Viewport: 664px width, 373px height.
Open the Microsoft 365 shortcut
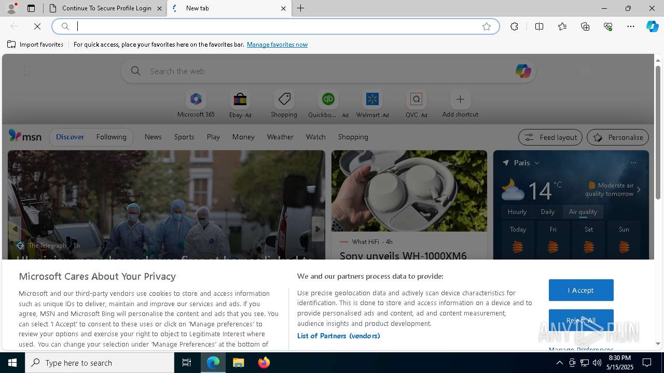pyautogui.click(x=196, y=104)
